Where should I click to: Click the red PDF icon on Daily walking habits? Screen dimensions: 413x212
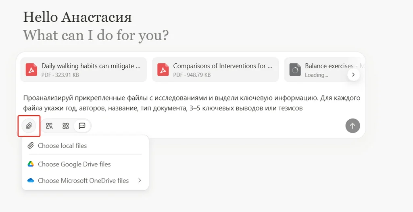(31, 70)
